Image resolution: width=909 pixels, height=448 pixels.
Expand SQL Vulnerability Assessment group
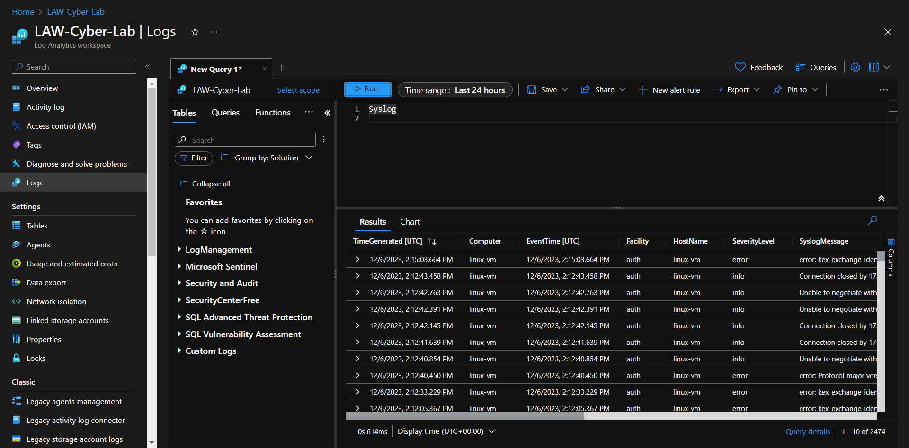179,334
